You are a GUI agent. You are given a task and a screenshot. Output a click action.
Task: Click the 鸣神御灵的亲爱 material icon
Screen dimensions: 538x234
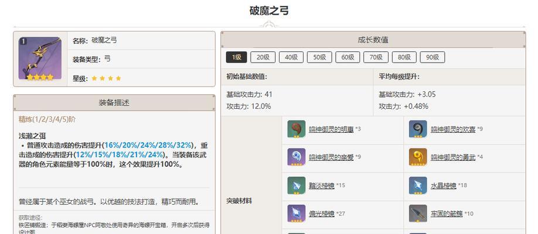pos(297,157)
